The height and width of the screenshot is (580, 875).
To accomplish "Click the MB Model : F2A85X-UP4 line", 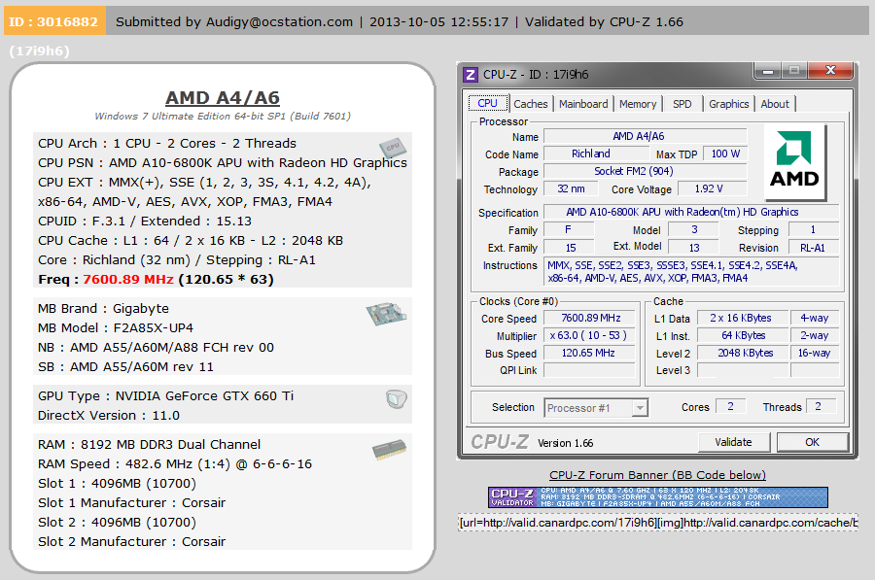I will click(x=116, y=328).
